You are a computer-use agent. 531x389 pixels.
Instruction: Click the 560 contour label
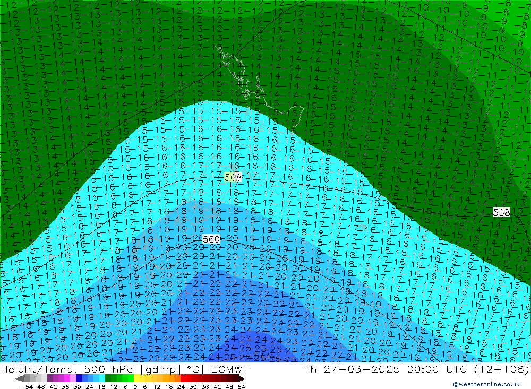tap(211, 239)
